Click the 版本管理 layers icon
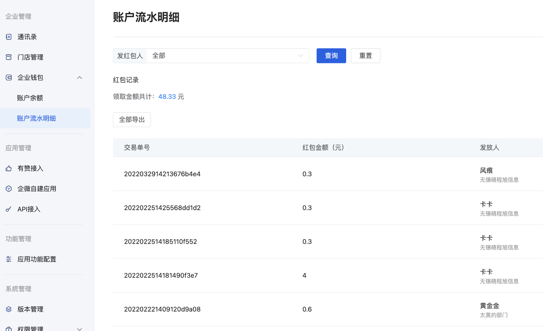Viewport: 543px width, 331px height. coord(9,309)
